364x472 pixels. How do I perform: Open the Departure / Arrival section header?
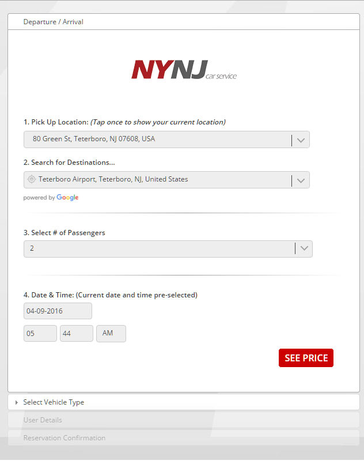pyautogui.click(x=54, y=22)
